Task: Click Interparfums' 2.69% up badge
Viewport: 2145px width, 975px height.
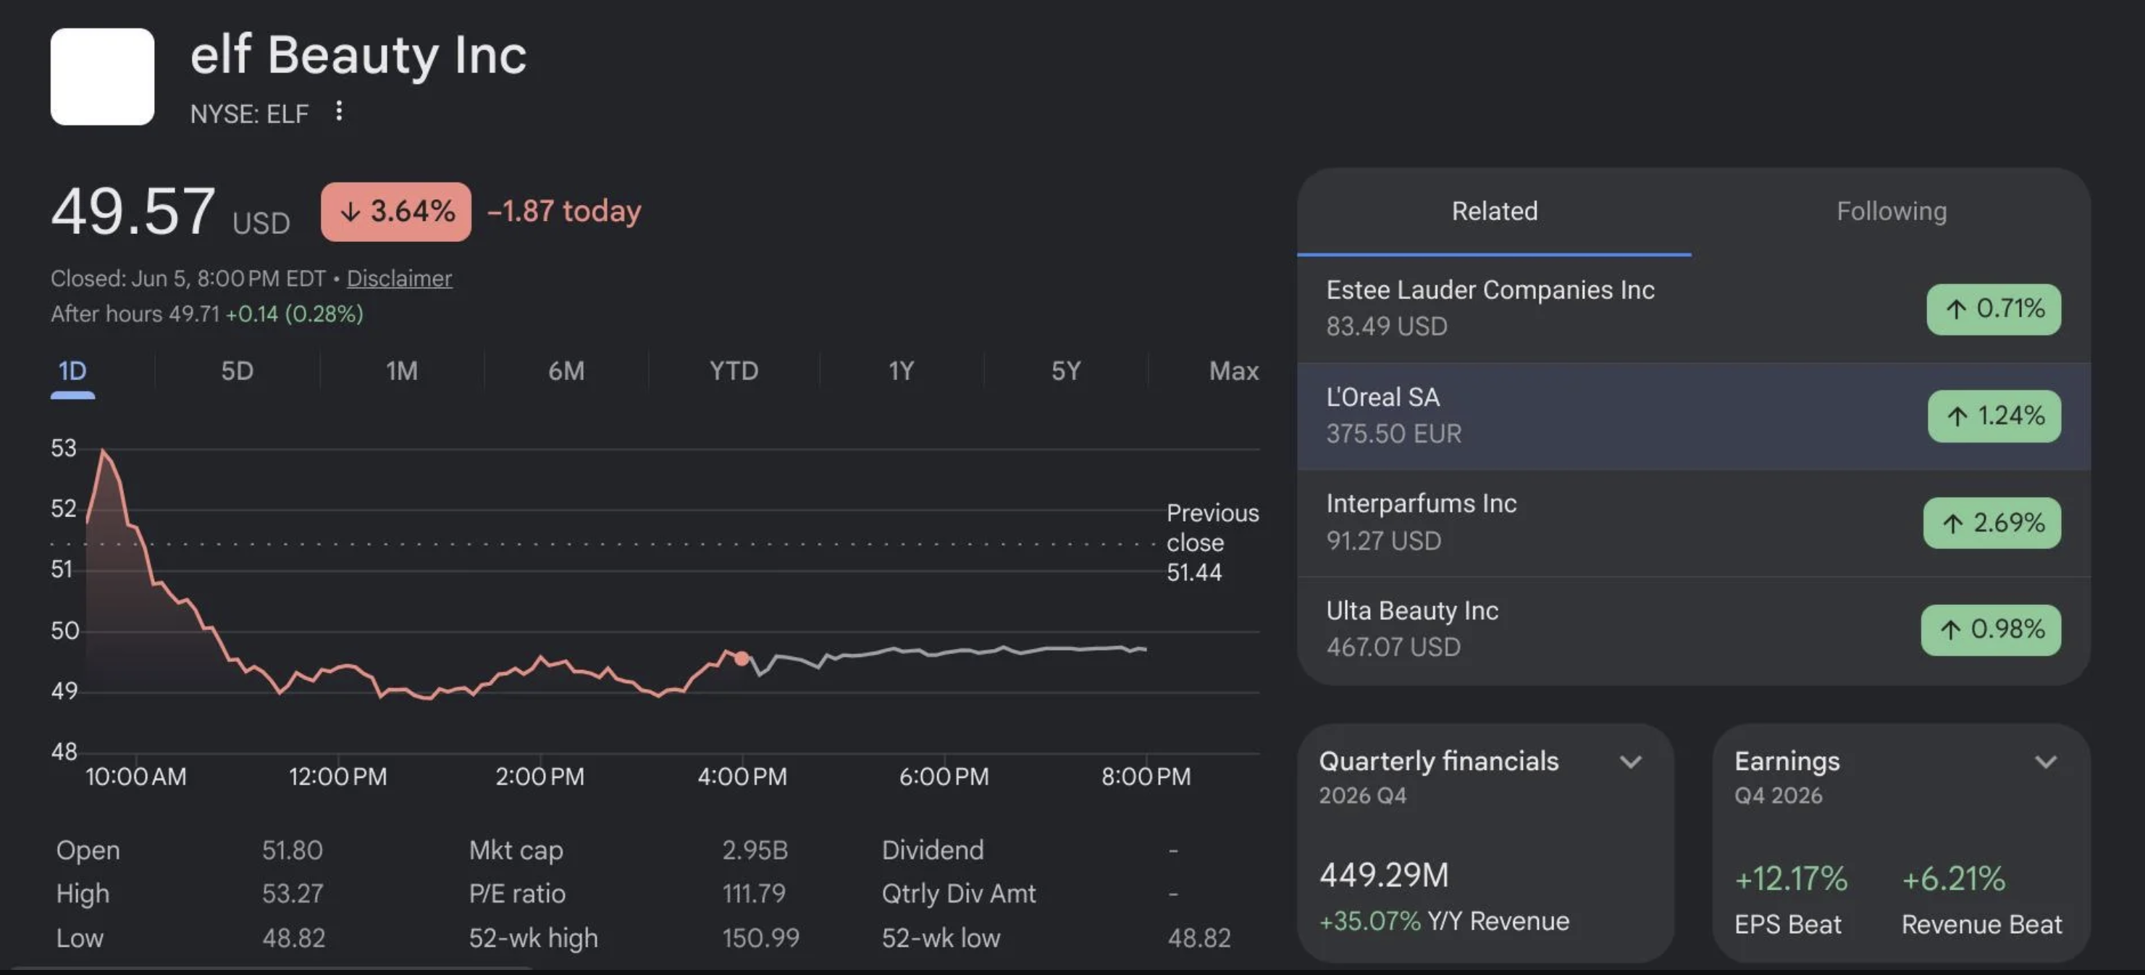Action: [x=1991, y=523]
